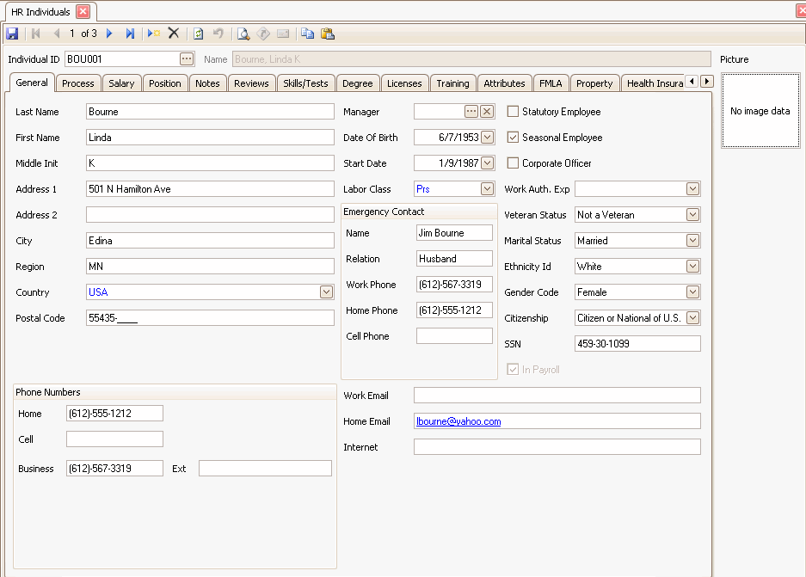This screenshot has width=806, height=577.
Task: Clear the Manager field with X button
Action: (x=487, y=112)
